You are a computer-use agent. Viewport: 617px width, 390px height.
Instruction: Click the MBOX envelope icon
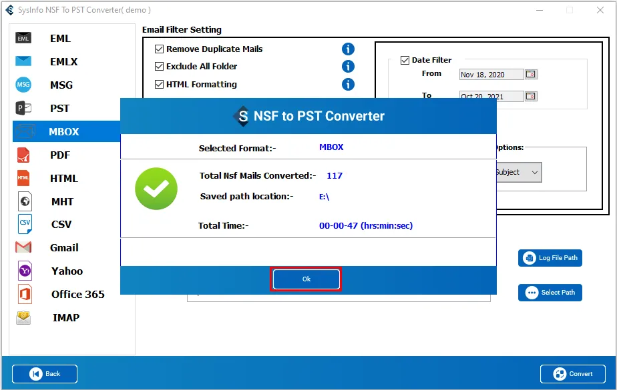point(25,131)
